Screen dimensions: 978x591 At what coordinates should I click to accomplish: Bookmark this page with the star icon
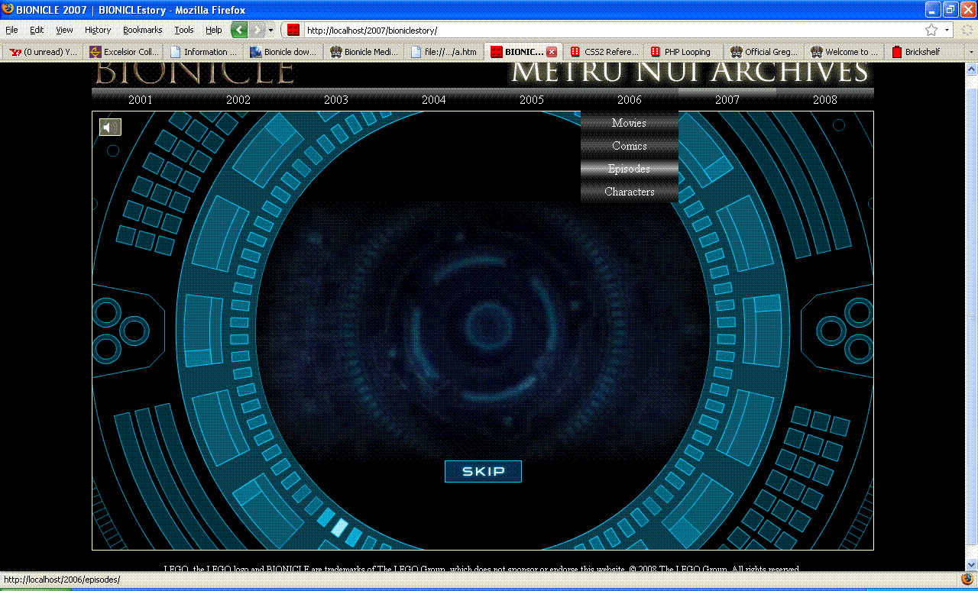[931, 30]
